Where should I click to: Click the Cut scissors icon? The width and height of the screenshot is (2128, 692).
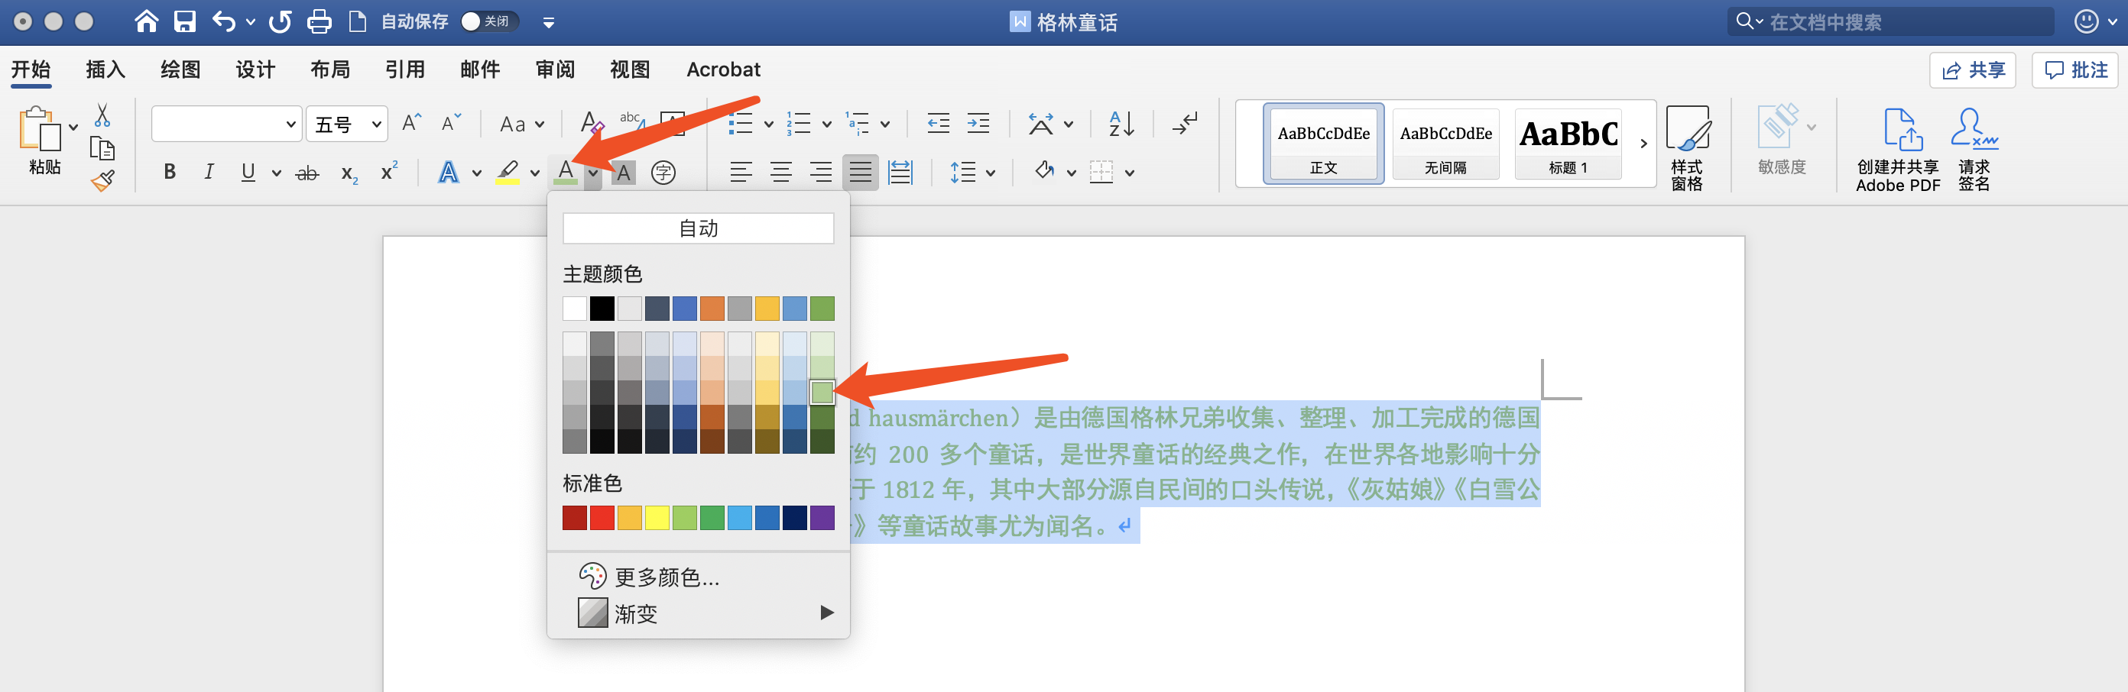(102, 115)
